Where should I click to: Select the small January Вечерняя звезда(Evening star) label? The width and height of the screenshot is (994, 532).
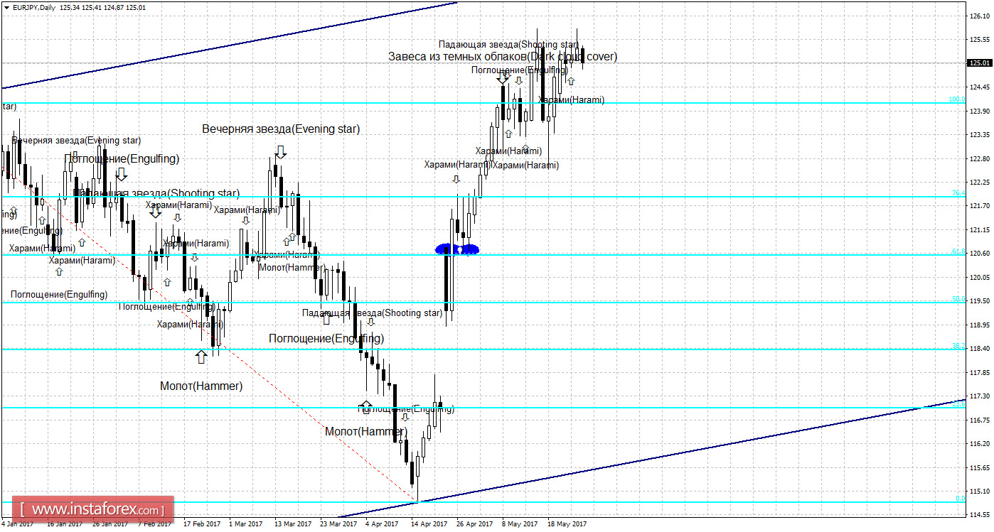point(76,141)
